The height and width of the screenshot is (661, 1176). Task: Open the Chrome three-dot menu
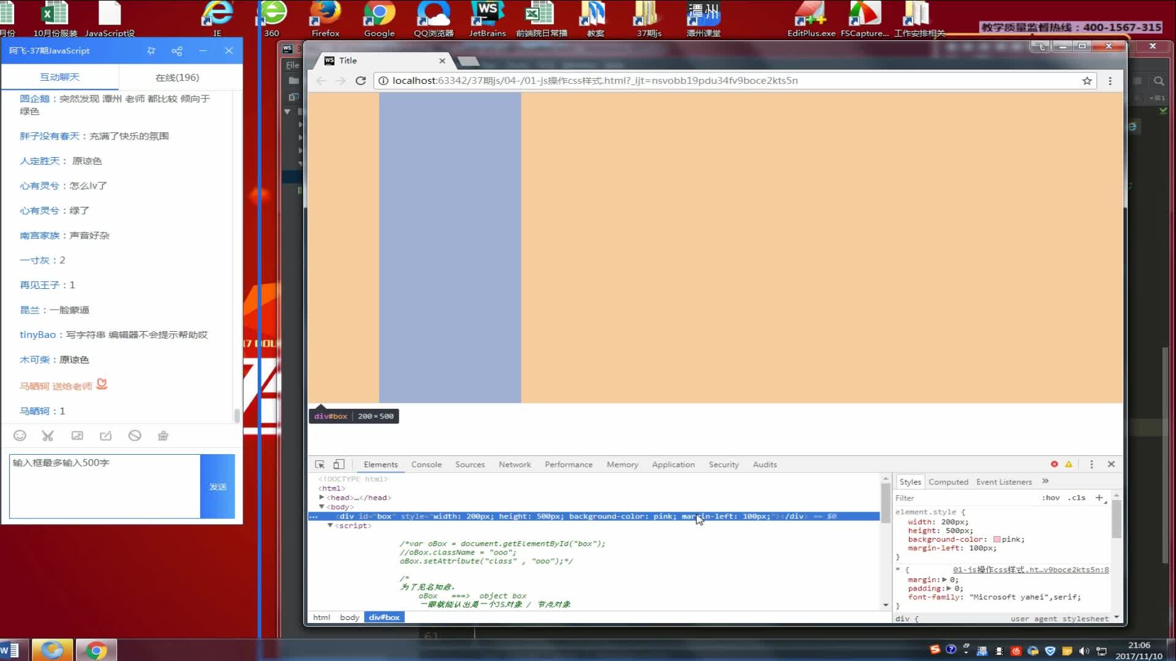[1110, 81]
